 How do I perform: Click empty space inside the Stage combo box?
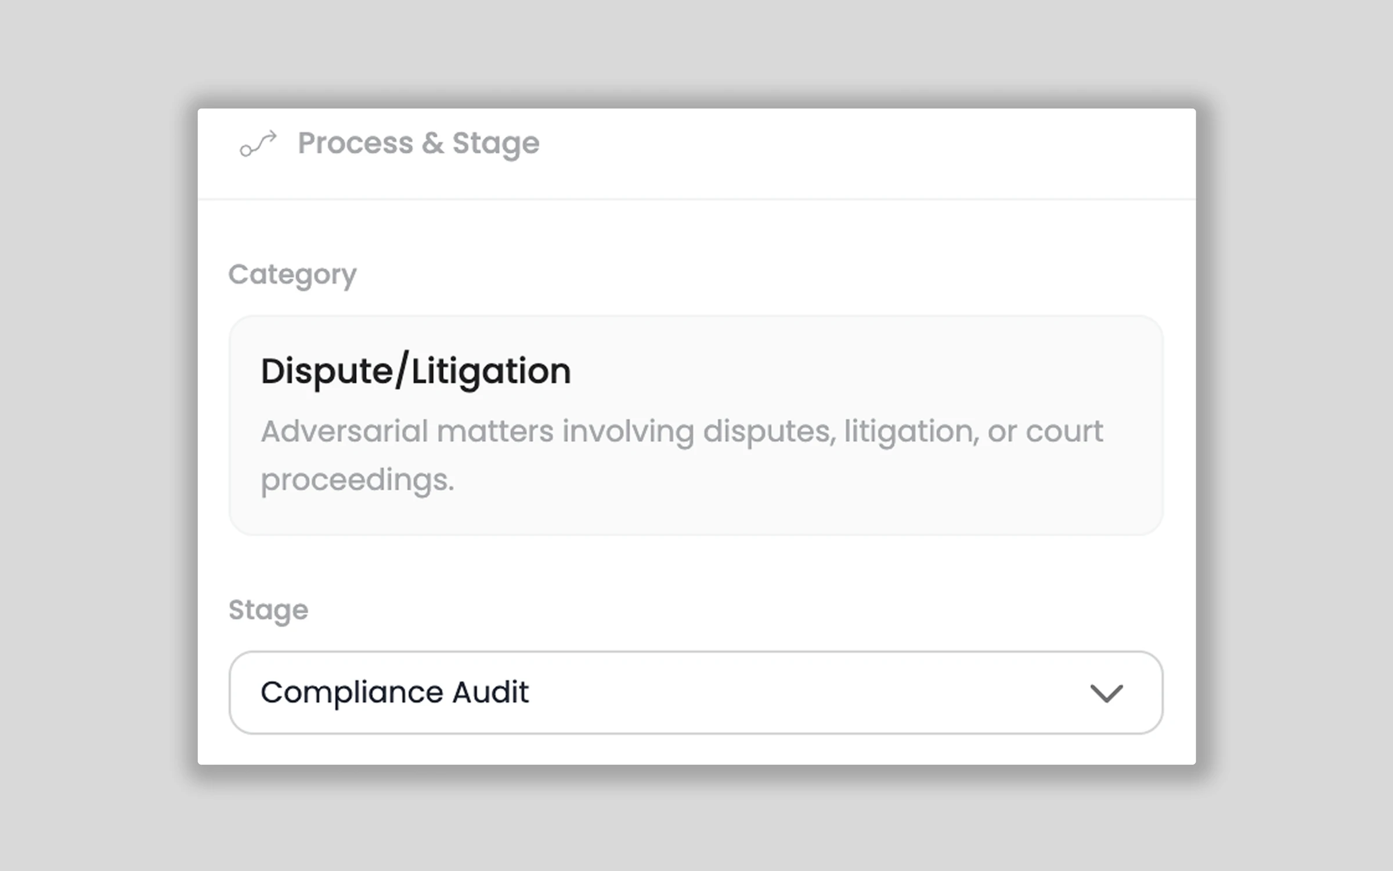(x=813, y=692)
